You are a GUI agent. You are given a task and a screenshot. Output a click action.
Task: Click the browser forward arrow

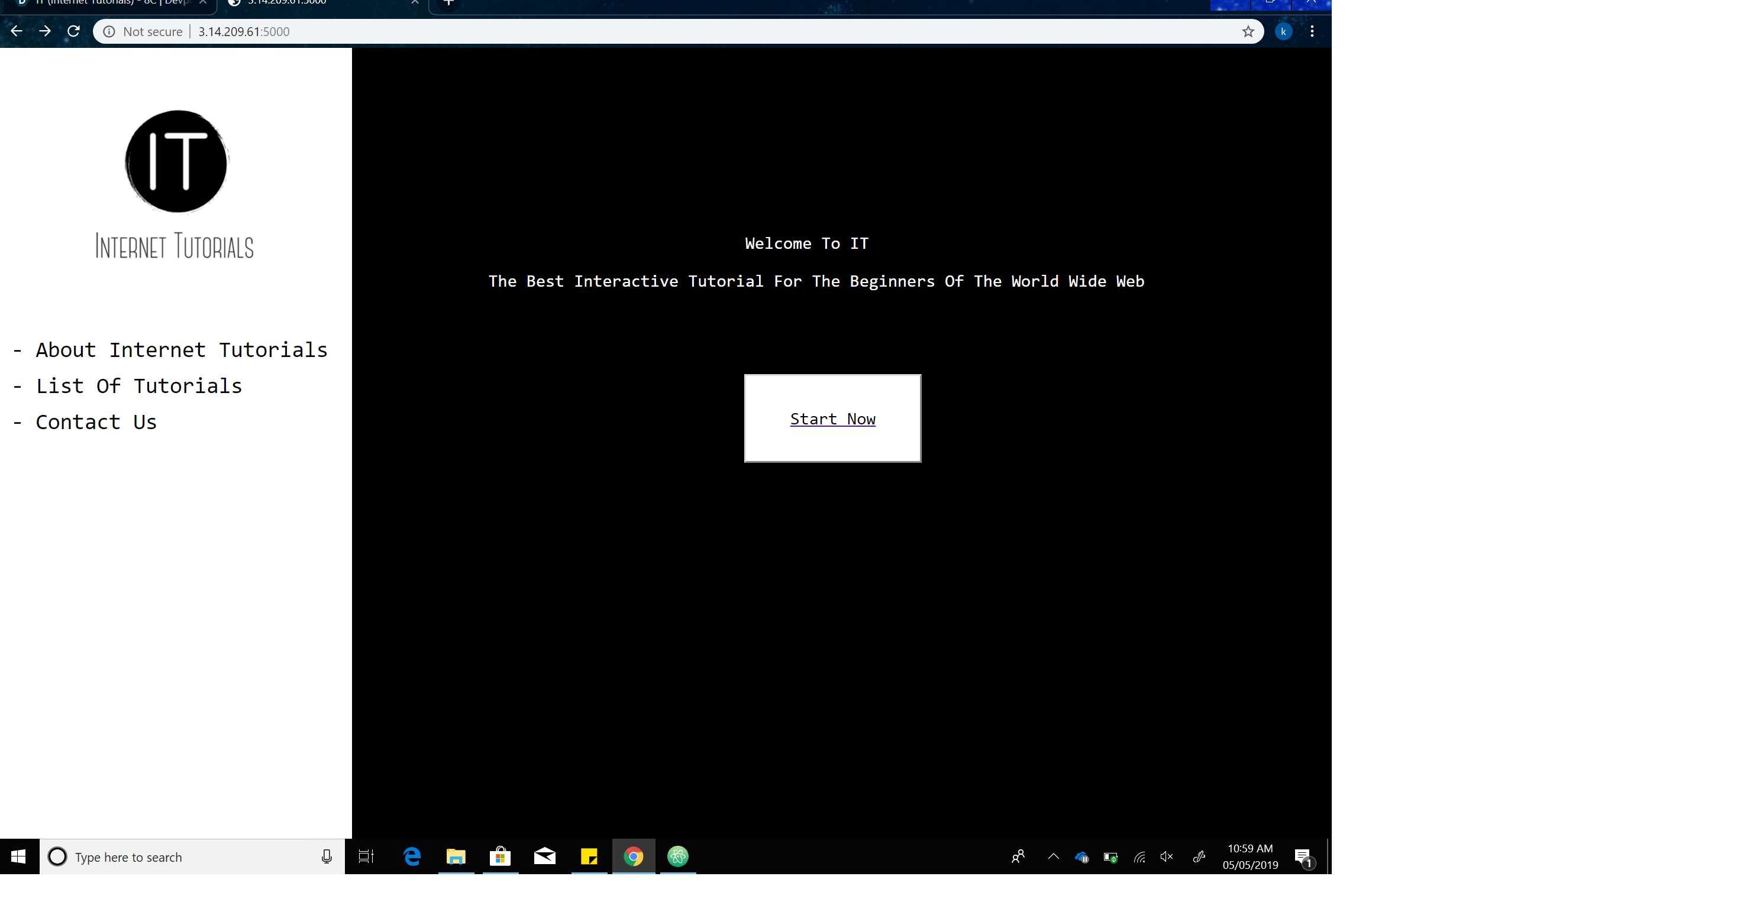tap(44, 31)
